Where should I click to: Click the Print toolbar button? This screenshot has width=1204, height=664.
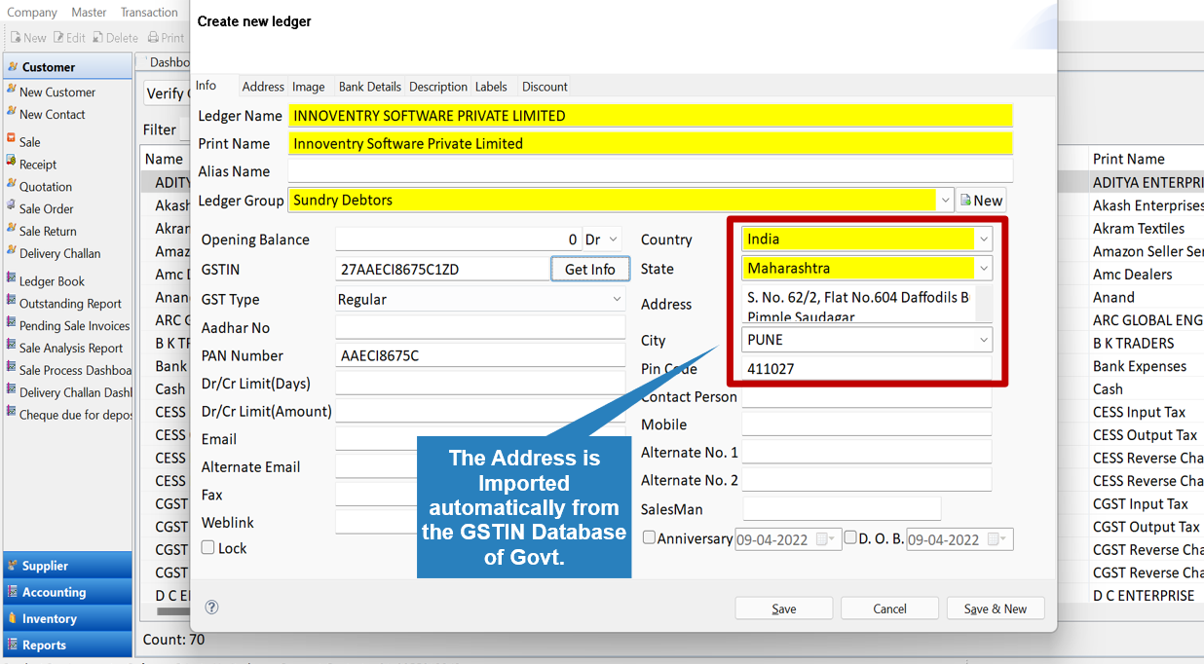(166, 37)
